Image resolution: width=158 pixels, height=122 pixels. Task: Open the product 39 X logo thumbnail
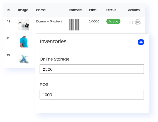click(x=24, y=59)
